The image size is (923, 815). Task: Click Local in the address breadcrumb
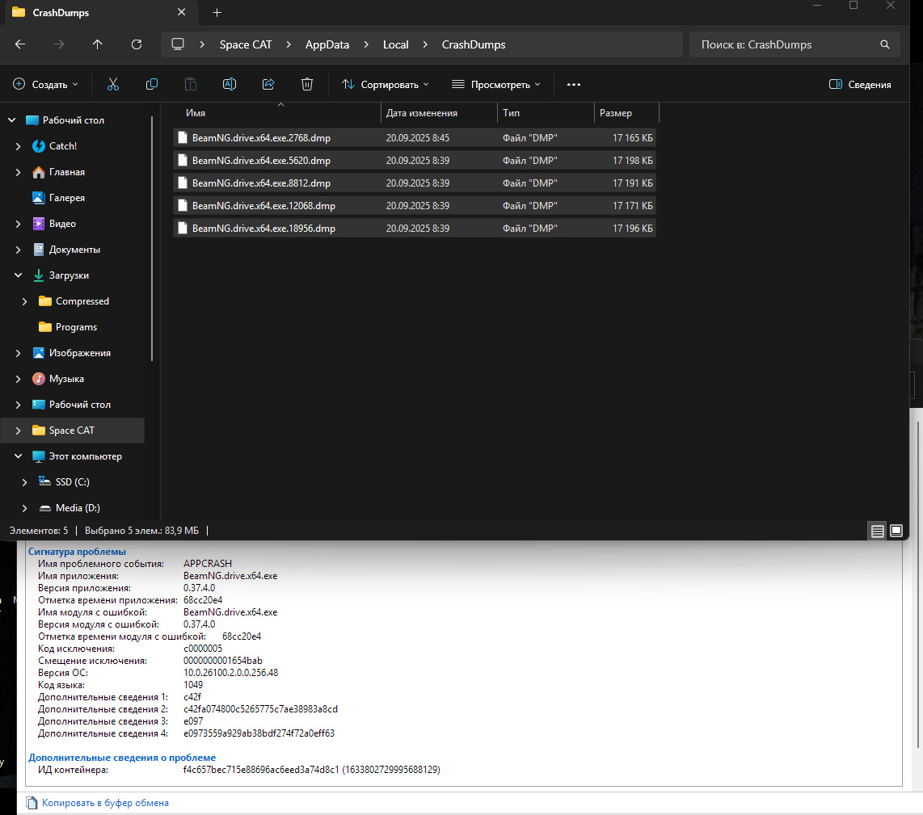click(x=395, y=44)
